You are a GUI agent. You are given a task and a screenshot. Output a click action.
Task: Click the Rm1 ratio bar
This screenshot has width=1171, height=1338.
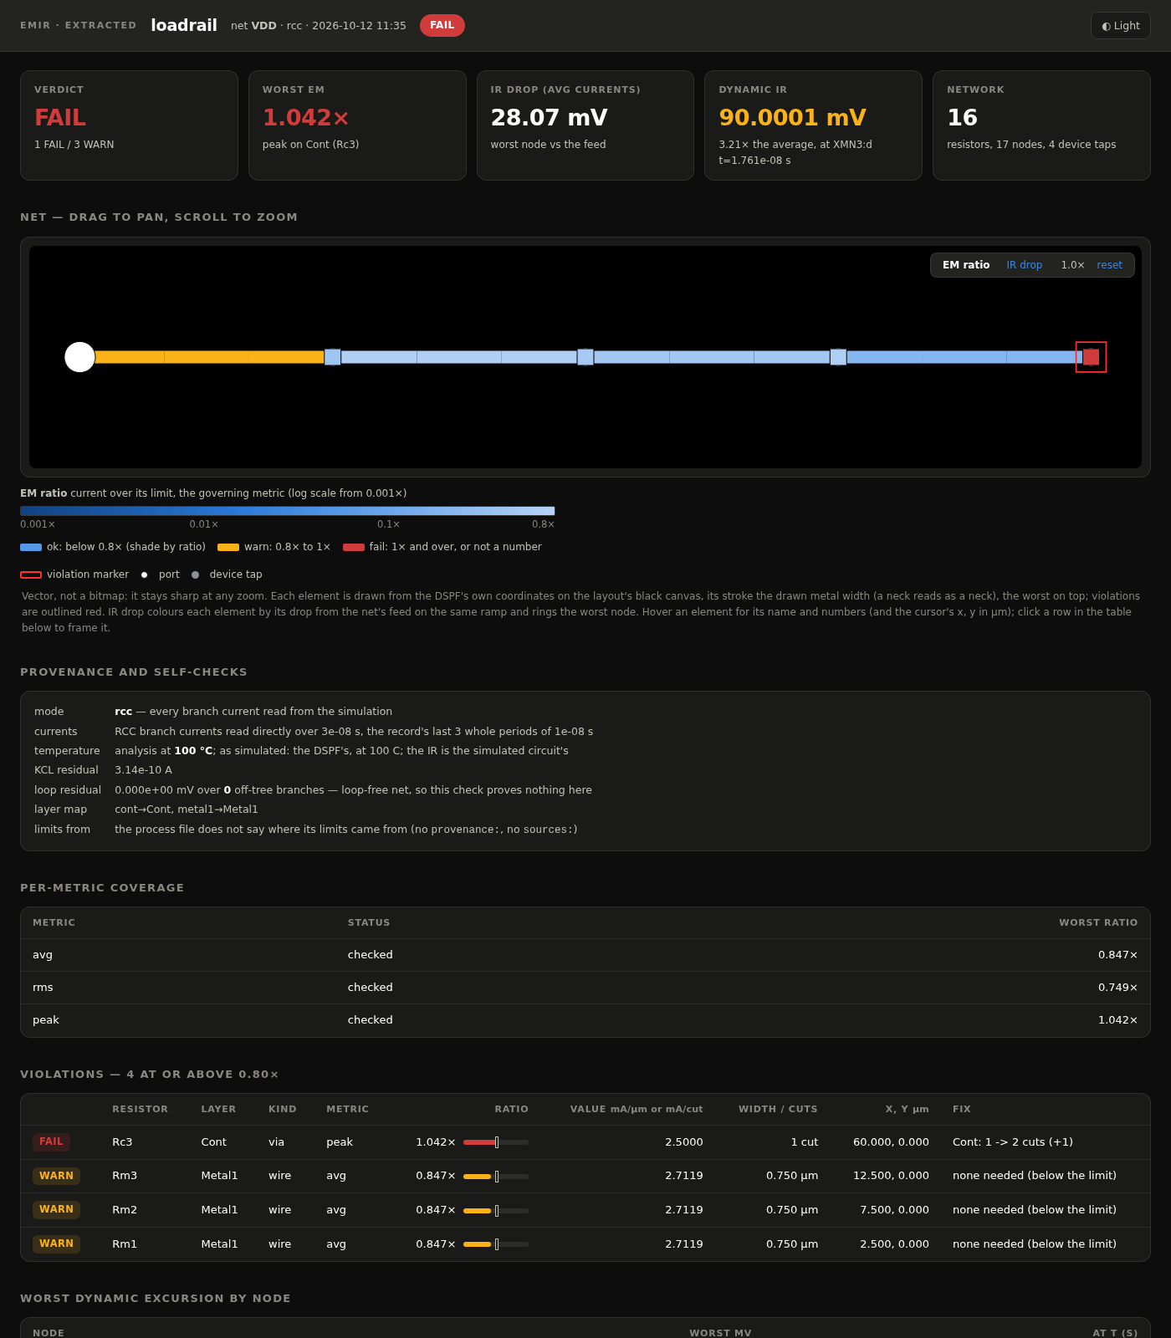pyautogui.click(x=496, y=1244)
